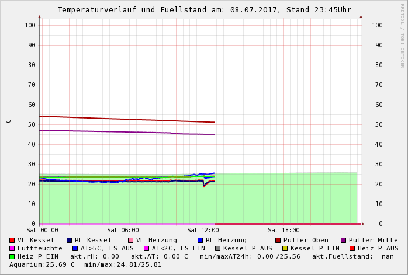Click the yellow Kessel-P EIN swatch
This screenshot has width=408, height=275.
(285, 249)
